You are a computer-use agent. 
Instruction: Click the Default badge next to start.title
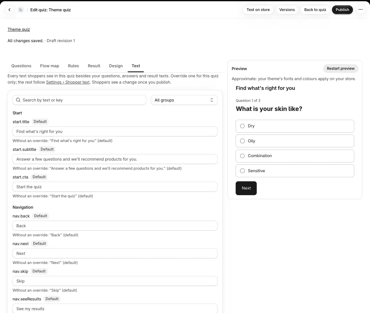40,122
